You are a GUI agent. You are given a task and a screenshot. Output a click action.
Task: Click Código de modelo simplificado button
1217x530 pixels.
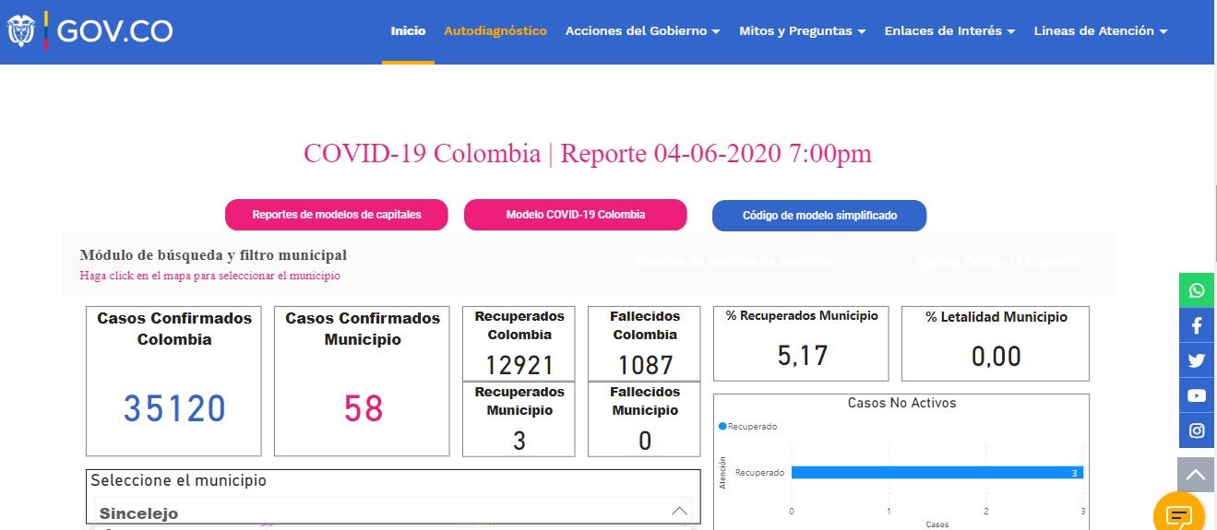819,216
